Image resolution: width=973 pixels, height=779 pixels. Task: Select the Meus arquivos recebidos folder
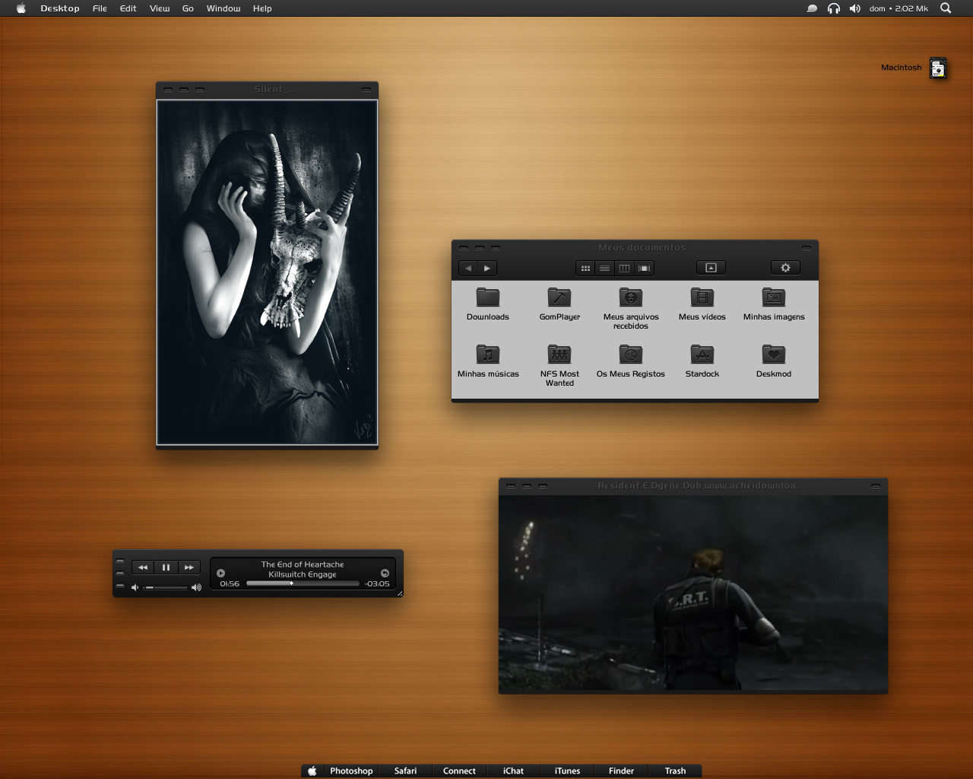point(631,308)
